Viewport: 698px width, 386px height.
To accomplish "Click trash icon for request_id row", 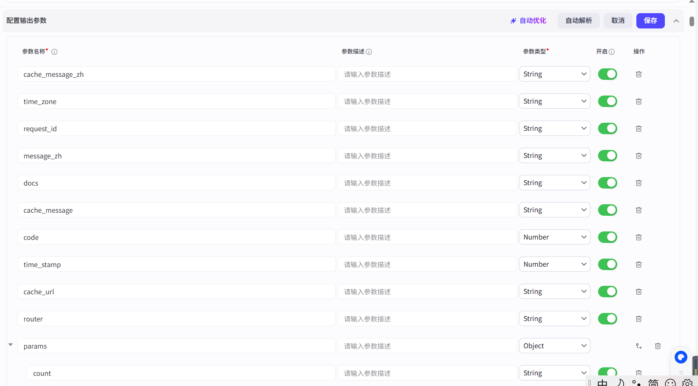I will (x=638, y=129).
